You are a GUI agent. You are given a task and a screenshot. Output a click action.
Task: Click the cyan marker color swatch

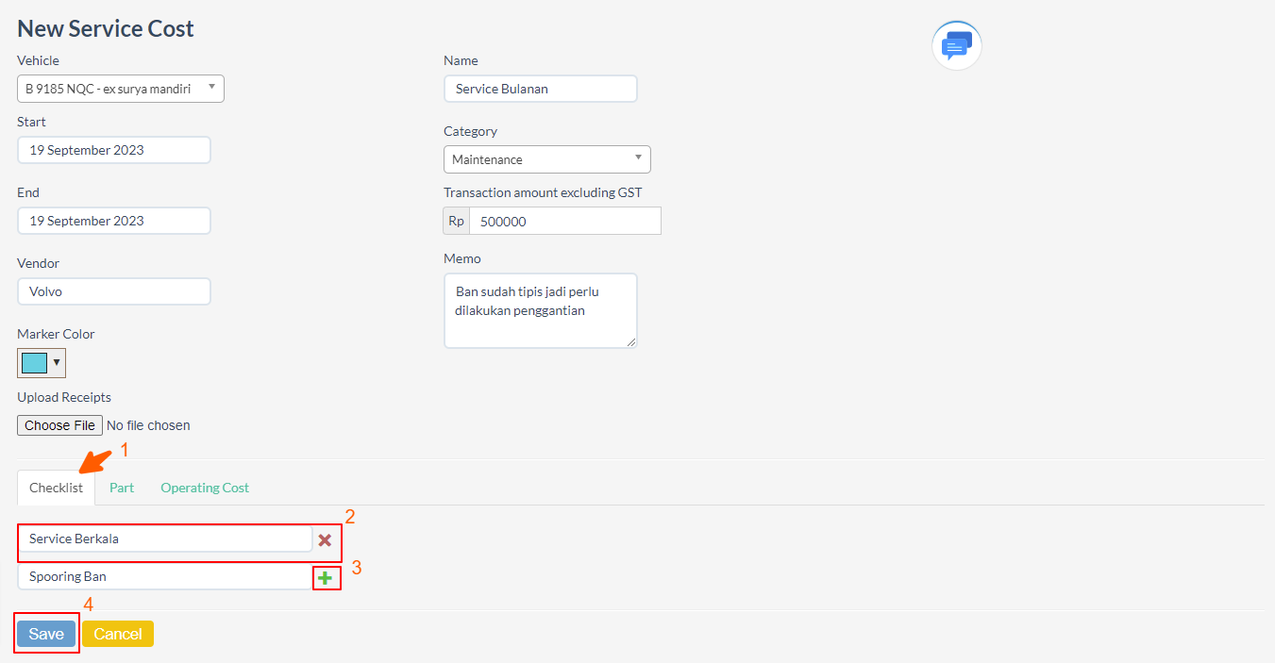[35, 362]
